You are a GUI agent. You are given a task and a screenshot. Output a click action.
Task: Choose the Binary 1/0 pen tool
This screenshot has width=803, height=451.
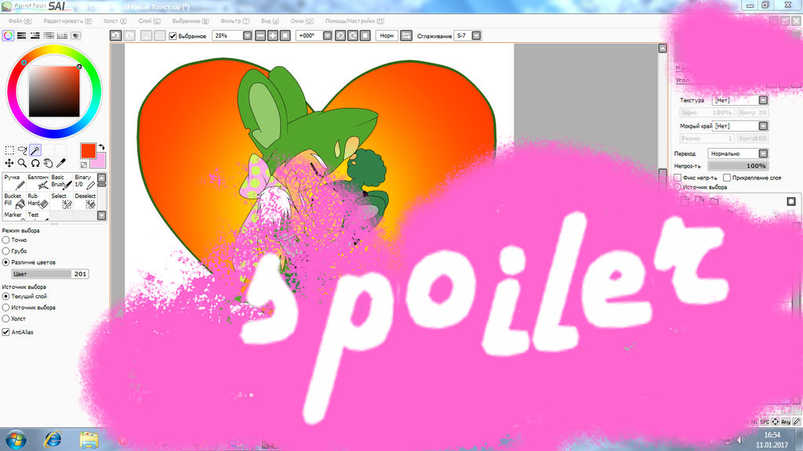pos(85,182)
